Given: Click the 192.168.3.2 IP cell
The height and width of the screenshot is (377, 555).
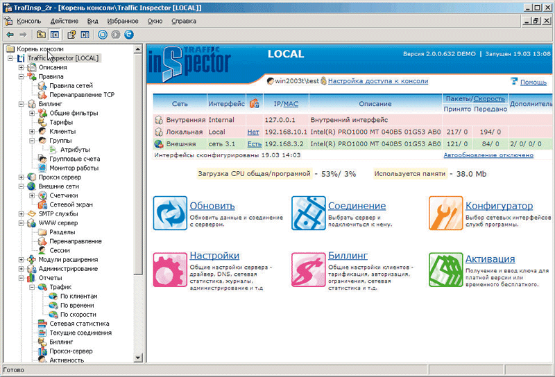Looking at the screenshot, I should pos(284,144).
